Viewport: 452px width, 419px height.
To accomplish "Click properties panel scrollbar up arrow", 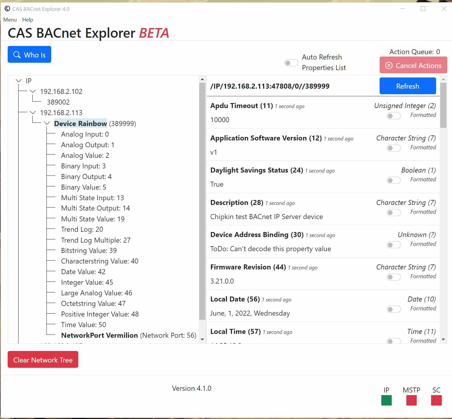I will (x=443, y=79).
